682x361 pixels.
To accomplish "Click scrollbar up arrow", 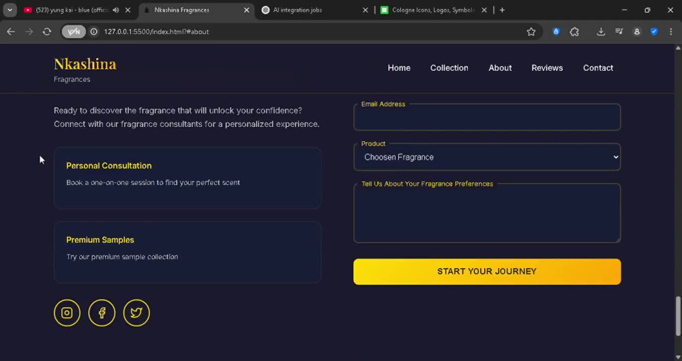I will pos(678,48).
